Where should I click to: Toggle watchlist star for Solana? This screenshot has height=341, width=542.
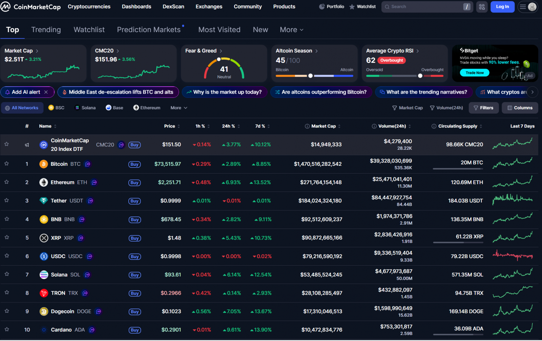click(6, 274)
